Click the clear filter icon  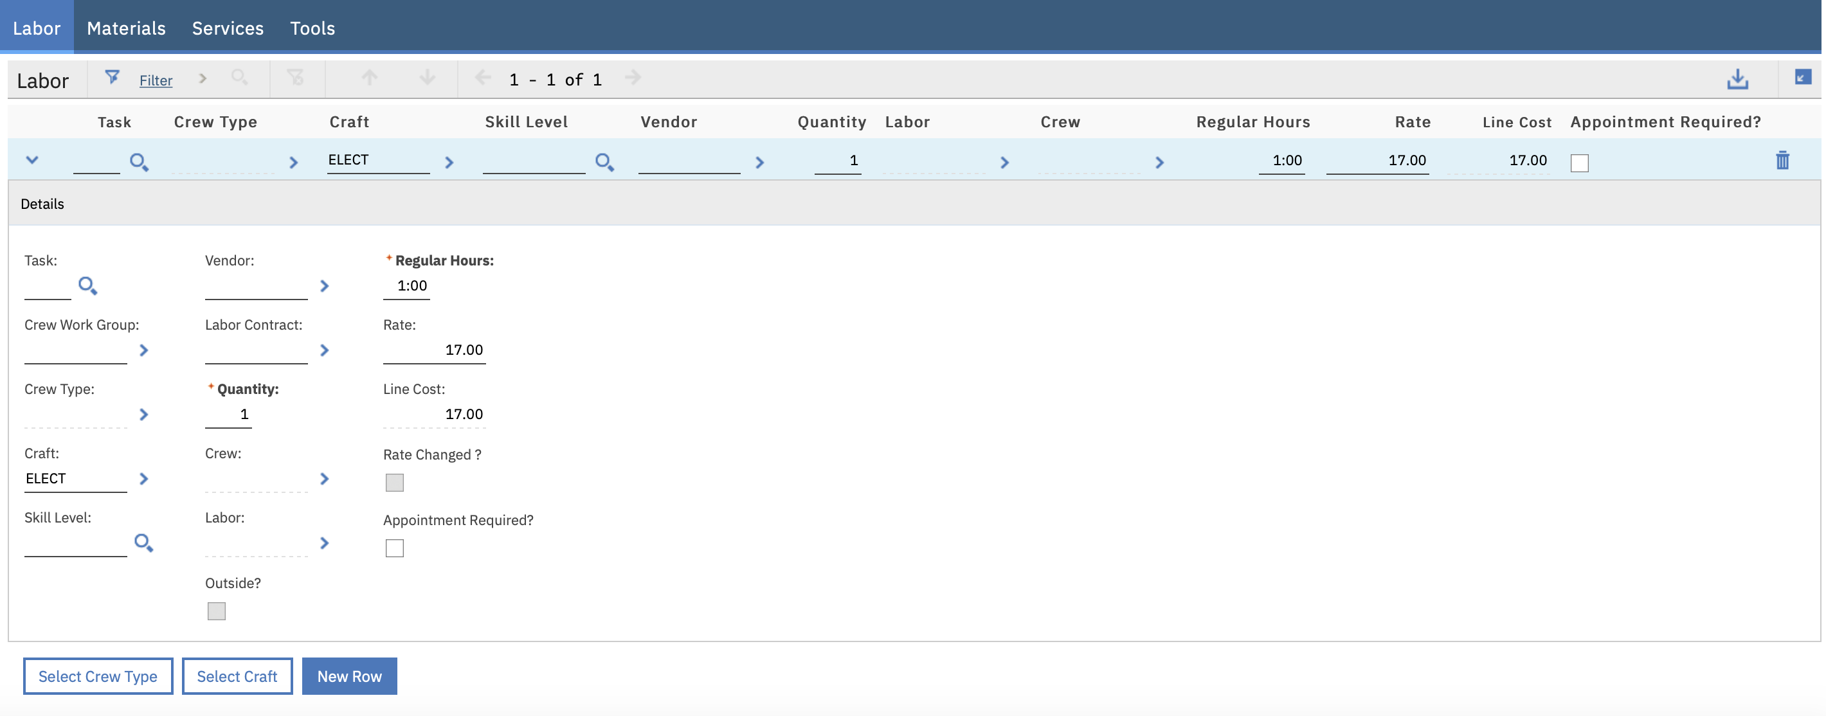tap(296, 77)
